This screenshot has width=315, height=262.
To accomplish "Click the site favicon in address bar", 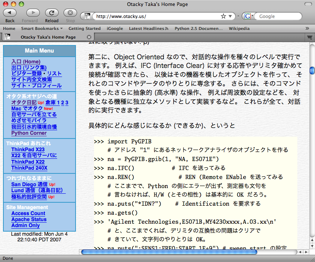I will (x=87, y=16).
